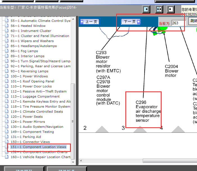197x171 pixels.
Task: Open 101-1 Roof Opening Panel
Action: point(32,81)
